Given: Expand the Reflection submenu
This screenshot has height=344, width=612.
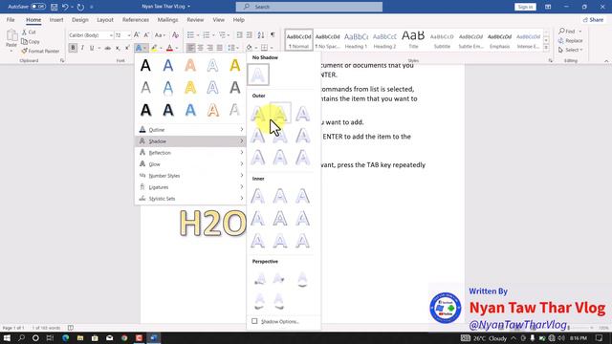Looking at the screenshot, I should click(190, 153).
